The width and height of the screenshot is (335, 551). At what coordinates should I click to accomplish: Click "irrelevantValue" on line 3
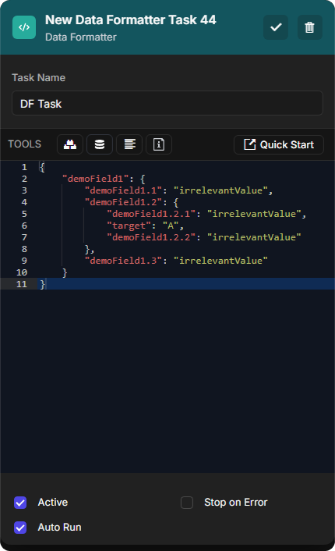point(220,190)
